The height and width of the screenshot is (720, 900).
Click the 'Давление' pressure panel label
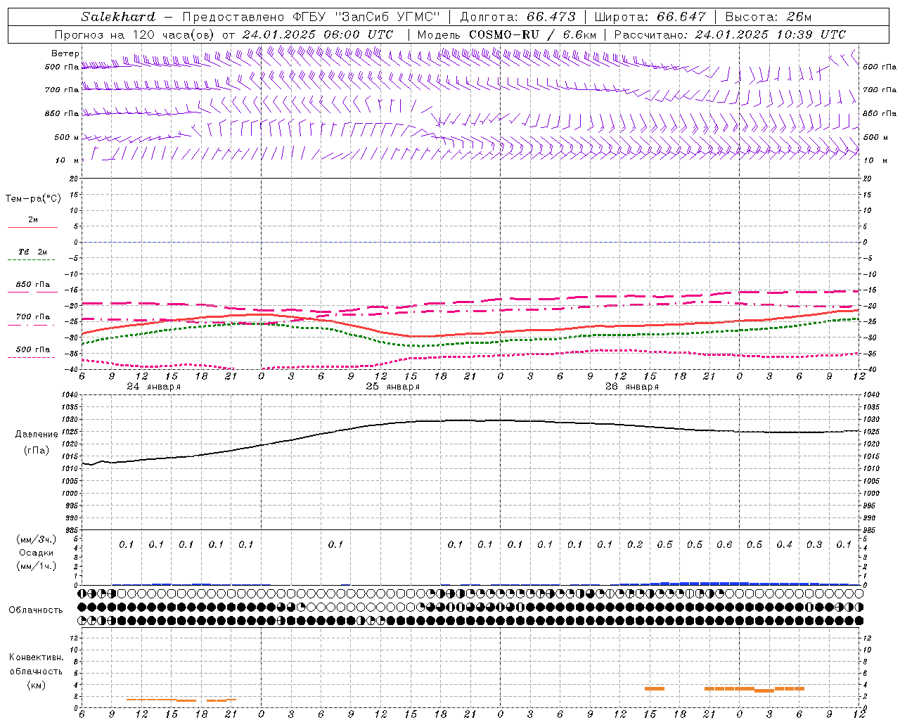pos(37,435)
